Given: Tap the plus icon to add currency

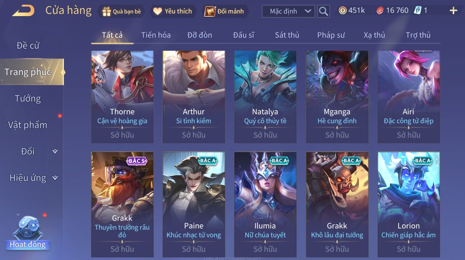Looking at the screenshot, I should 453,11.
